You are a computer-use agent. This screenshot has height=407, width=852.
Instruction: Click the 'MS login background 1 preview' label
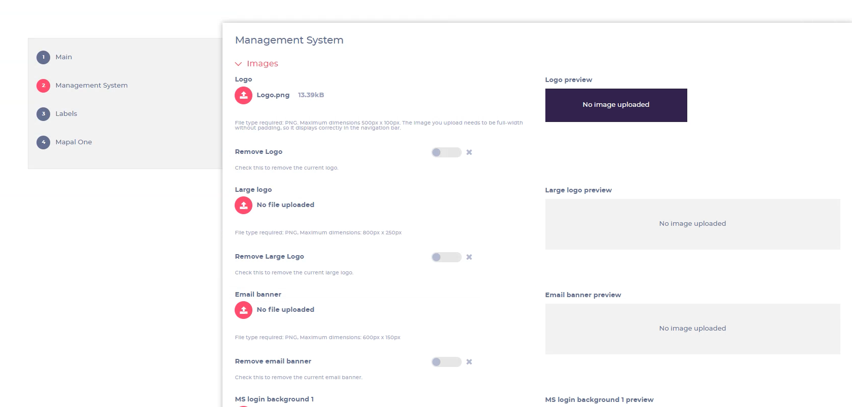click(x=599, y=400)
